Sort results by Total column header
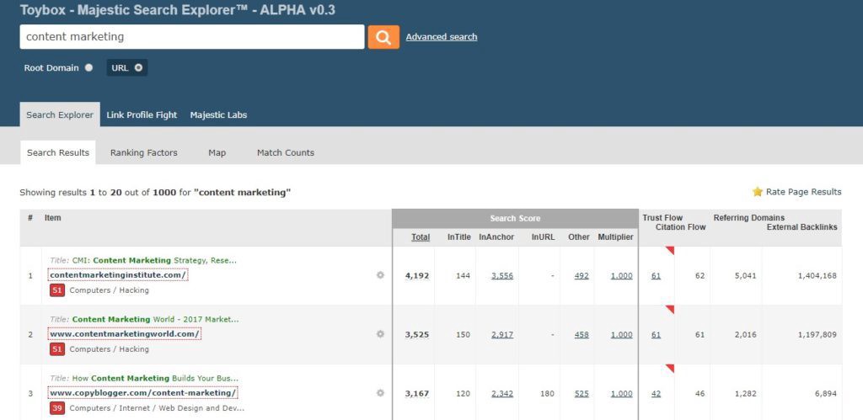Screen dimensions: 863x420 [x=421, y=237]
